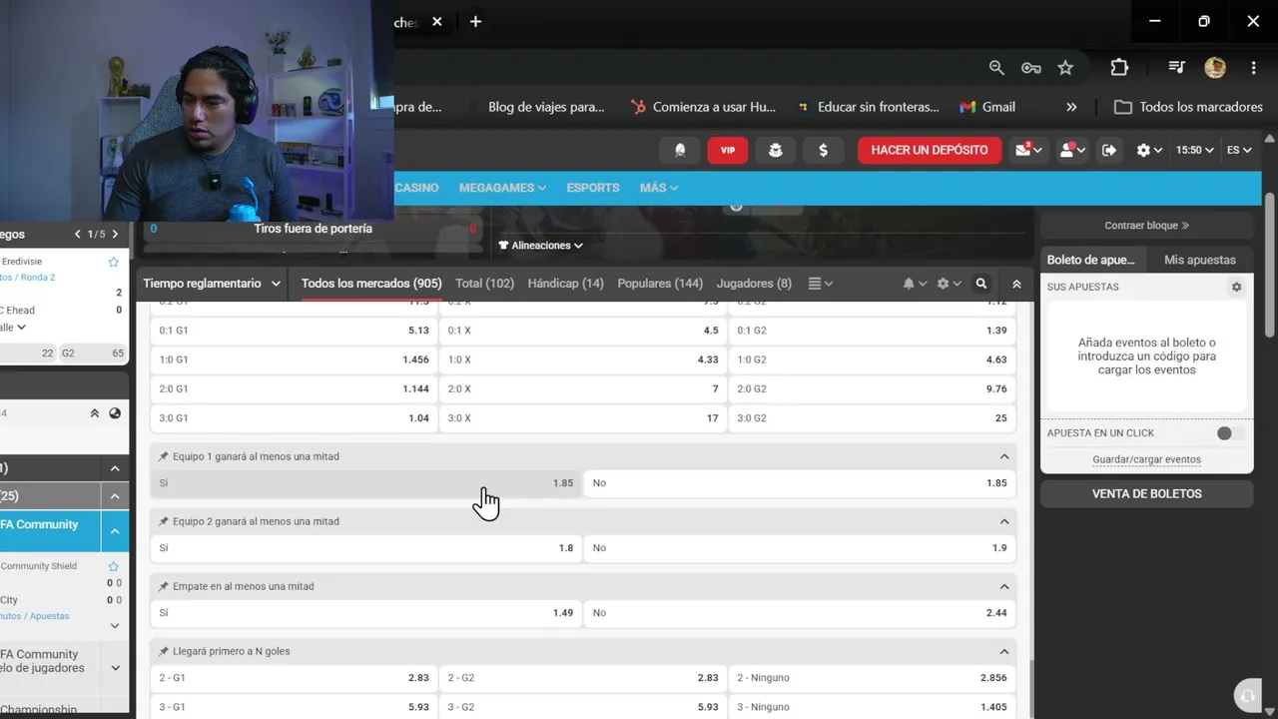Screen dimensions: 1278x719
Task: Collapse all markets with double chevron
Action: click(x=1016, y=284)
